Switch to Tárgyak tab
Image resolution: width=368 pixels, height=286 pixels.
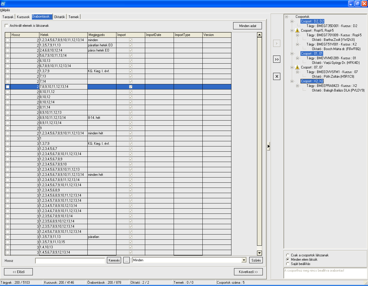point(8,17)
